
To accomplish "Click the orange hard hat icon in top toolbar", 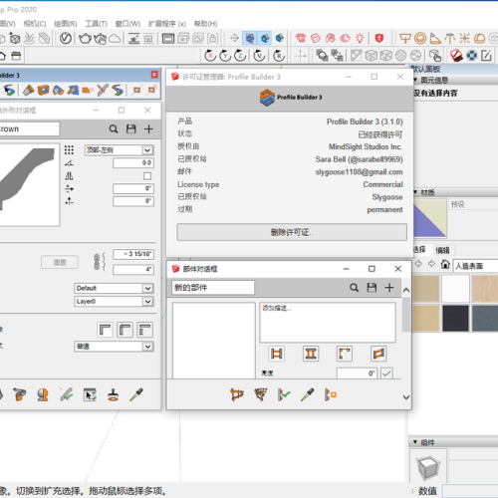I will [479, 39].
